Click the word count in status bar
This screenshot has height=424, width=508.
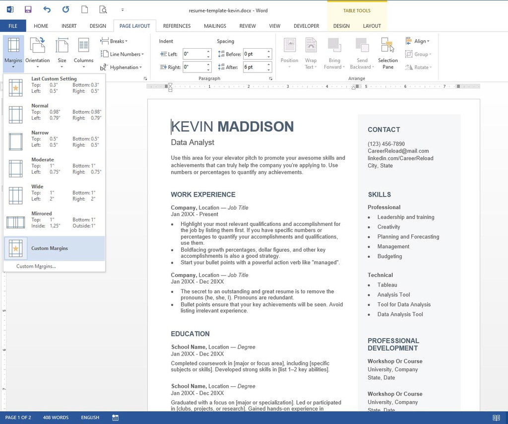(x=55, y=418)
